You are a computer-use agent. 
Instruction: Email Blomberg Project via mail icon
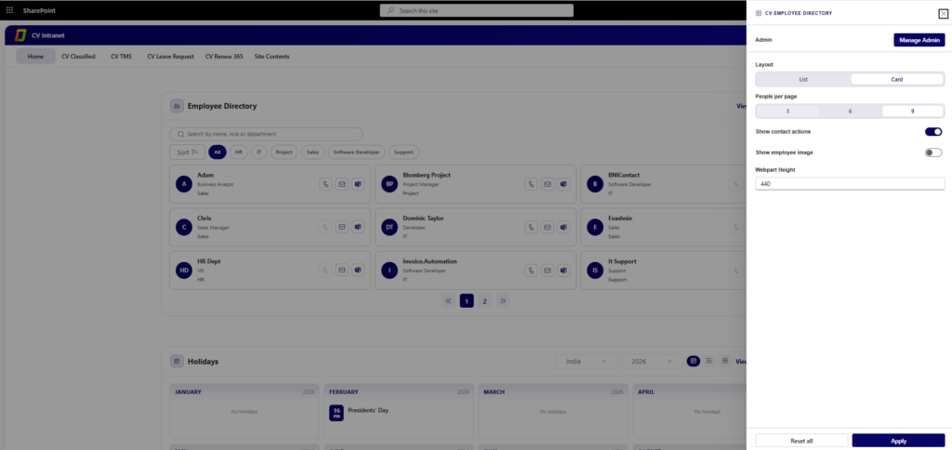(x=547, y=184)
